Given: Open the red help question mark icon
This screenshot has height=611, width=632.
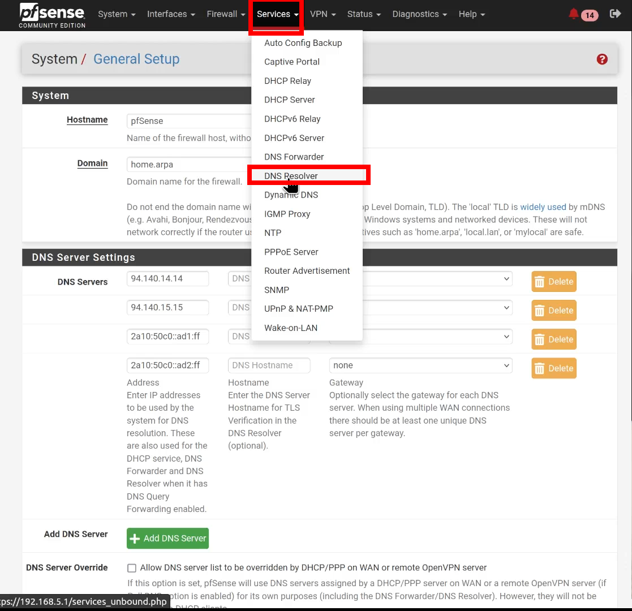Looking at the screenshot, I should tap(602, 59).
